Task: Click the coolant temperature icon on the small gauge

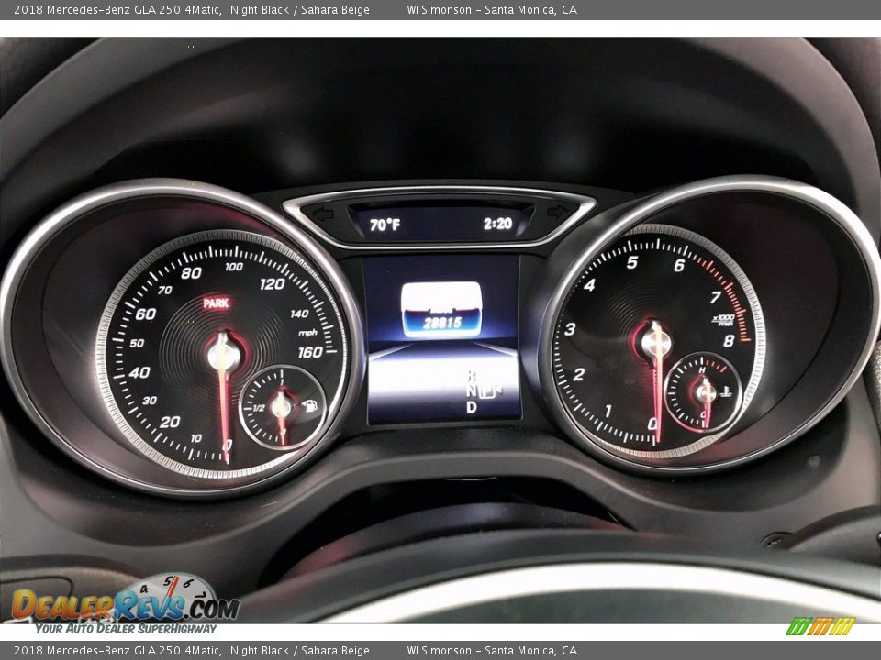Action: point(725,391)
